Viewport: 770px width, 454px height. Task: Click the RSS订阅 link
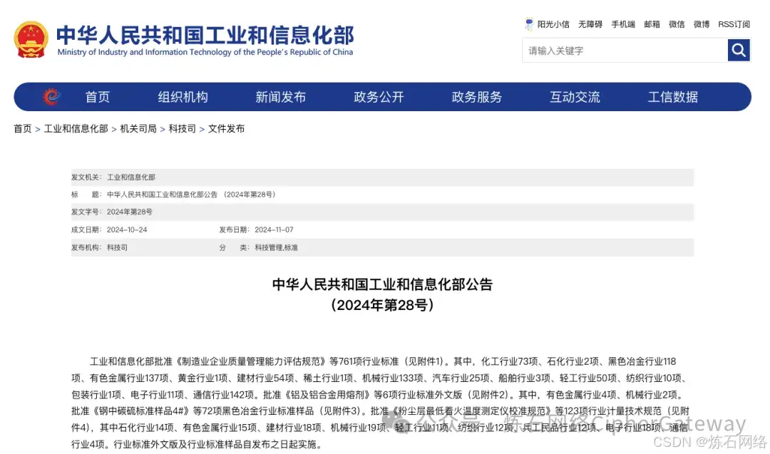[734, 24]
